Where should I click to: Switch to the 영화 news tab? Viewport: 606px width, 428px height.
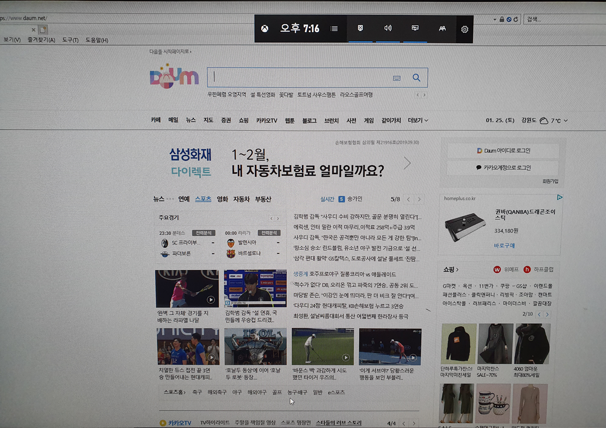tap(222, 199)
